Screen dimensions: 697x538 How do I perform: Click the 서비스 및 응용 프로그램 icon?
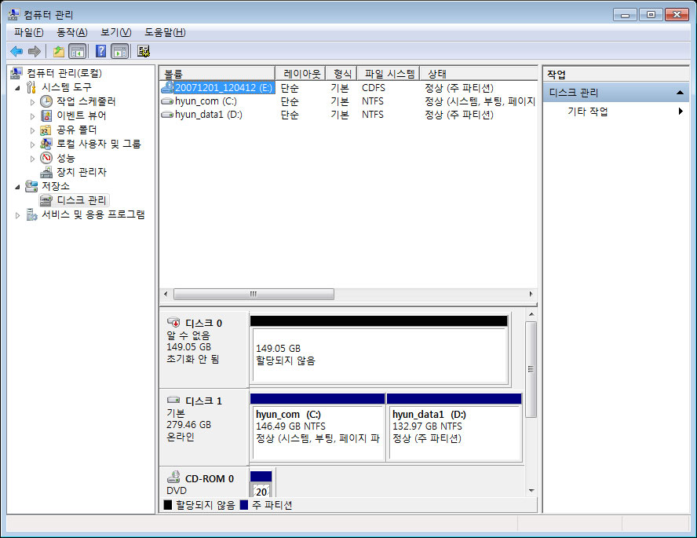point(31,214)
